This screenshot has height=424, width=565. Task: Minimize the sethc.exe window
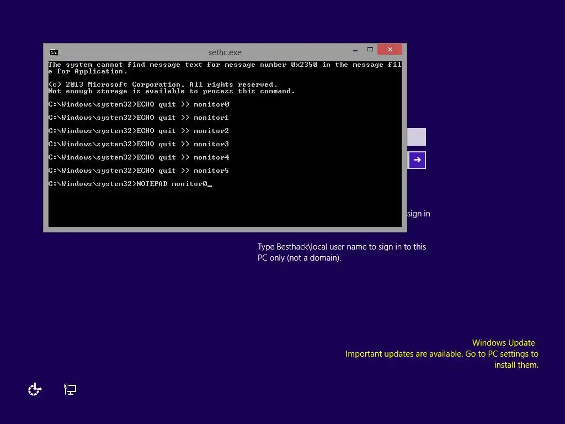[355, 50]
